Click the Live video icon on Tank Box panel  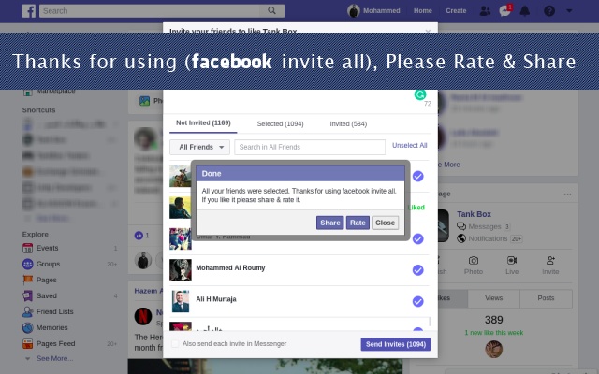pyautogui.click(x=512, y=261)
